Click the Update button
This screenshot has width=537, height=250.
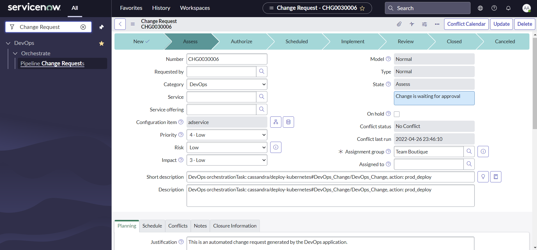pyautogui.click(x=502, y=24)
